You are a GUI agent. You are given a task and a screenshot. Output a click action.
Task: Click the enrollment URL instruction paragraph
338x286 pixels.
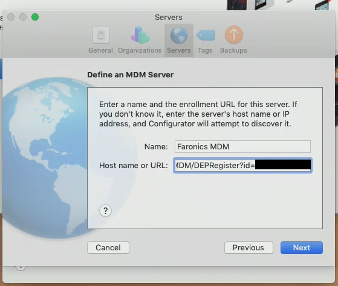(x=198, y=114)
